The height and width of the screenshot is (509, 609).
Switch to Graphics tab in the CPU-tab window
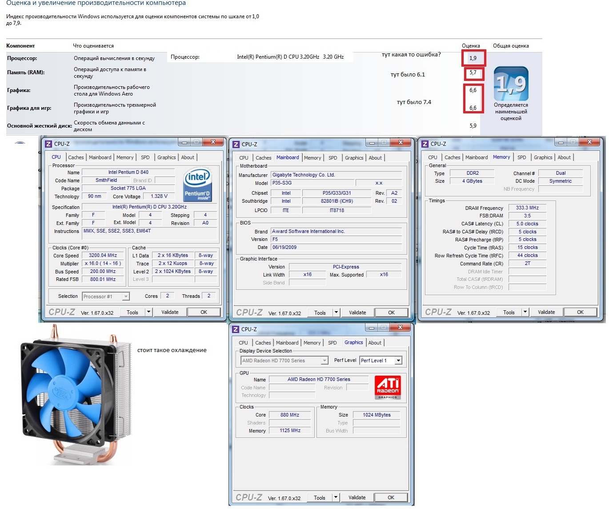(x=167, y=157)
